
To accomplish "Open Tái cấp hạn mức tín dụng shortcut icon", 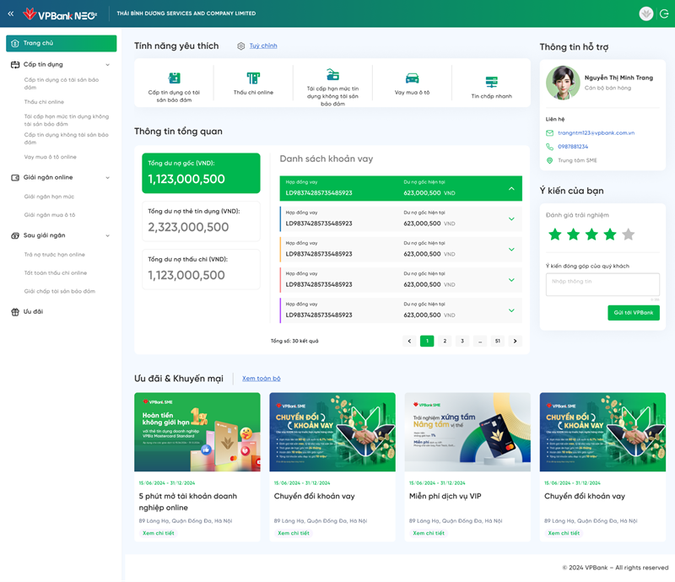I will pos(332,74).
